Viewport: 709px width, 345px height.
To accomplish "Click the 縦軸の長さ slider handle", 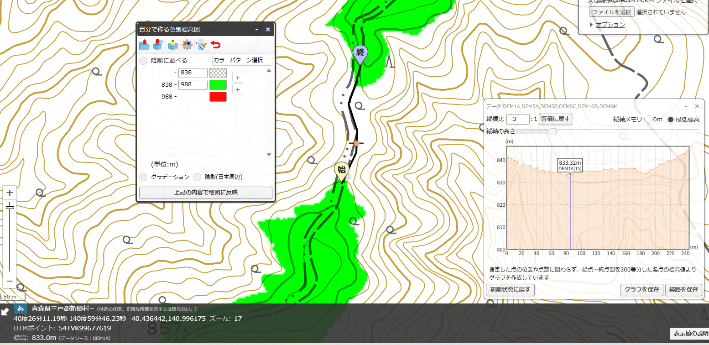I will [553, 131].
